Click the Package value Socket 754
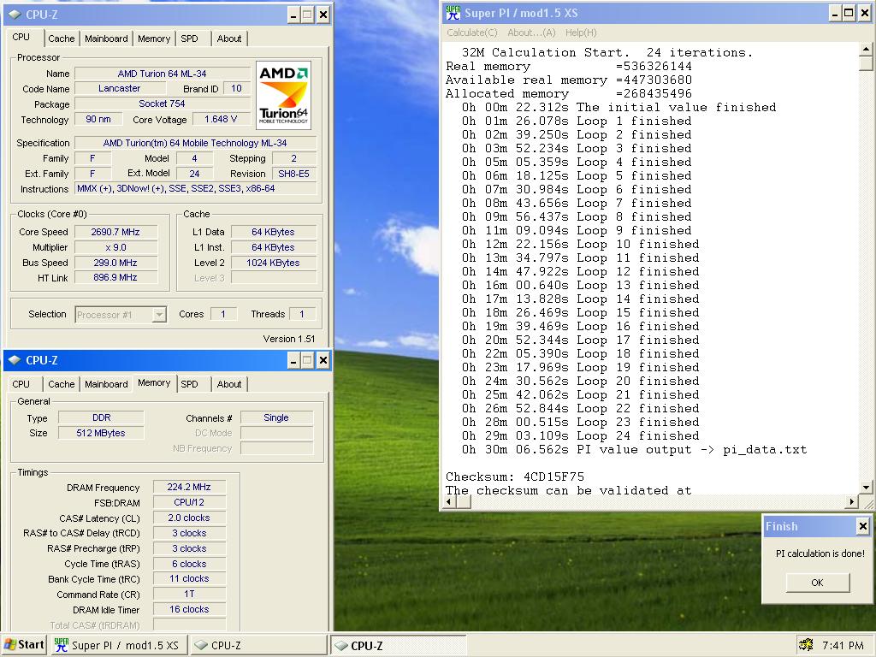The image size is (876, 657). [162, 104]
